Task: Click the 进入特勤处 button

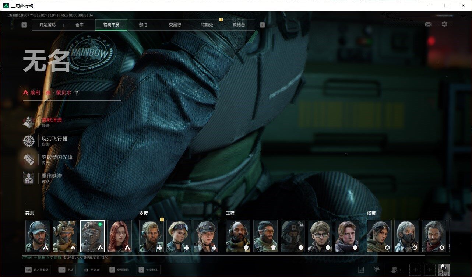Action: point(37,270)
